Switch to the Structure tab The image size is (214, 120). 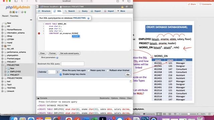pyautogui.click(x=44, y=11)
